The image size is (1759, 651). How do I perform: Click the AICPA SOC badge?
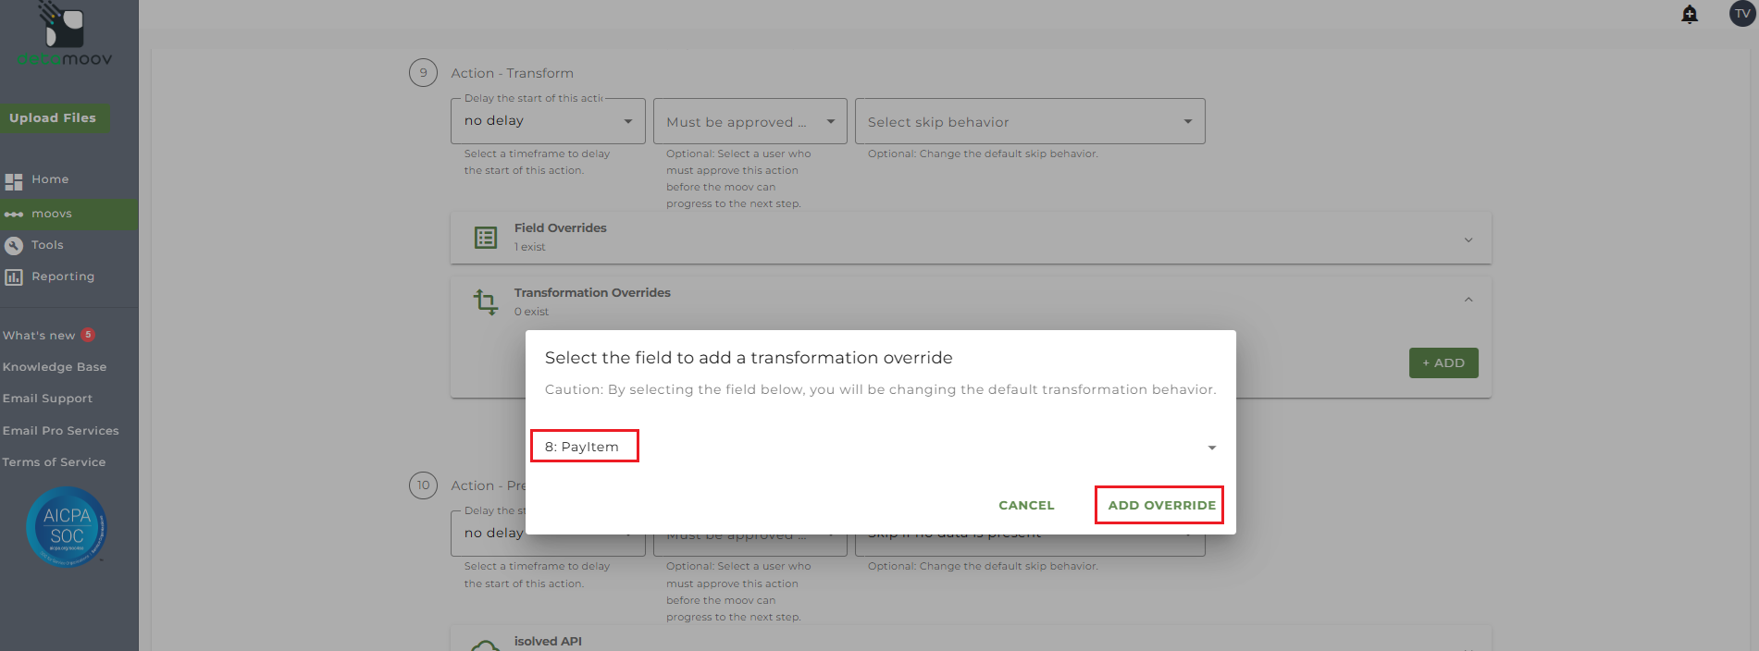pyautogui.click(x=67, y=526)
